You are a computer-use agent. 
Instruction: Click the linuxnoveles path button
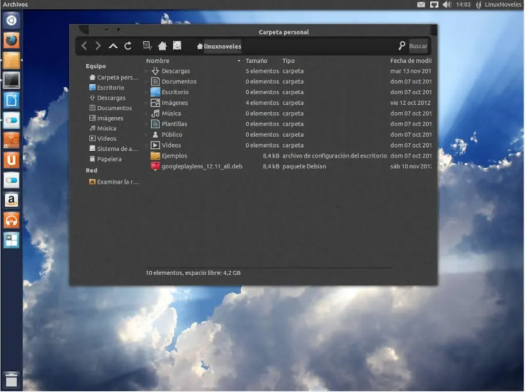(219, 47)
